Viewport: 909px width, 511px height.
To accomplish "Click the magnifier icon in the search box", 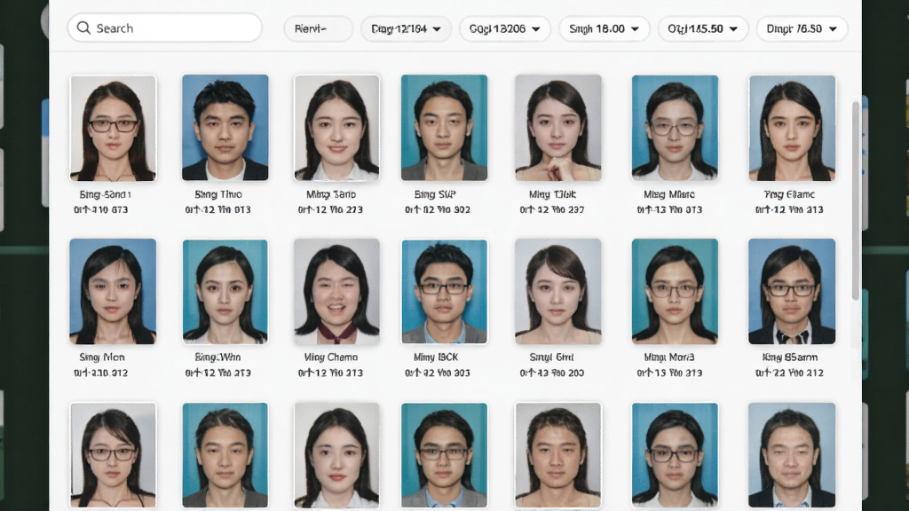I will [x=83, y=28].
